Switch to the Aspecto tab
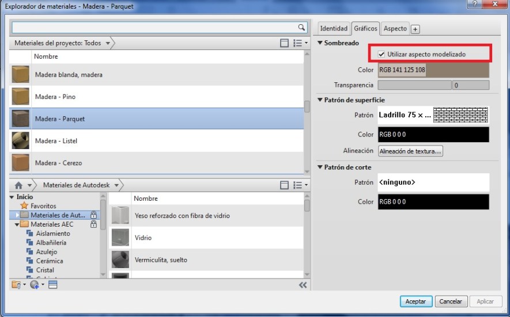 pyautogui.click(x=395, y=28)
